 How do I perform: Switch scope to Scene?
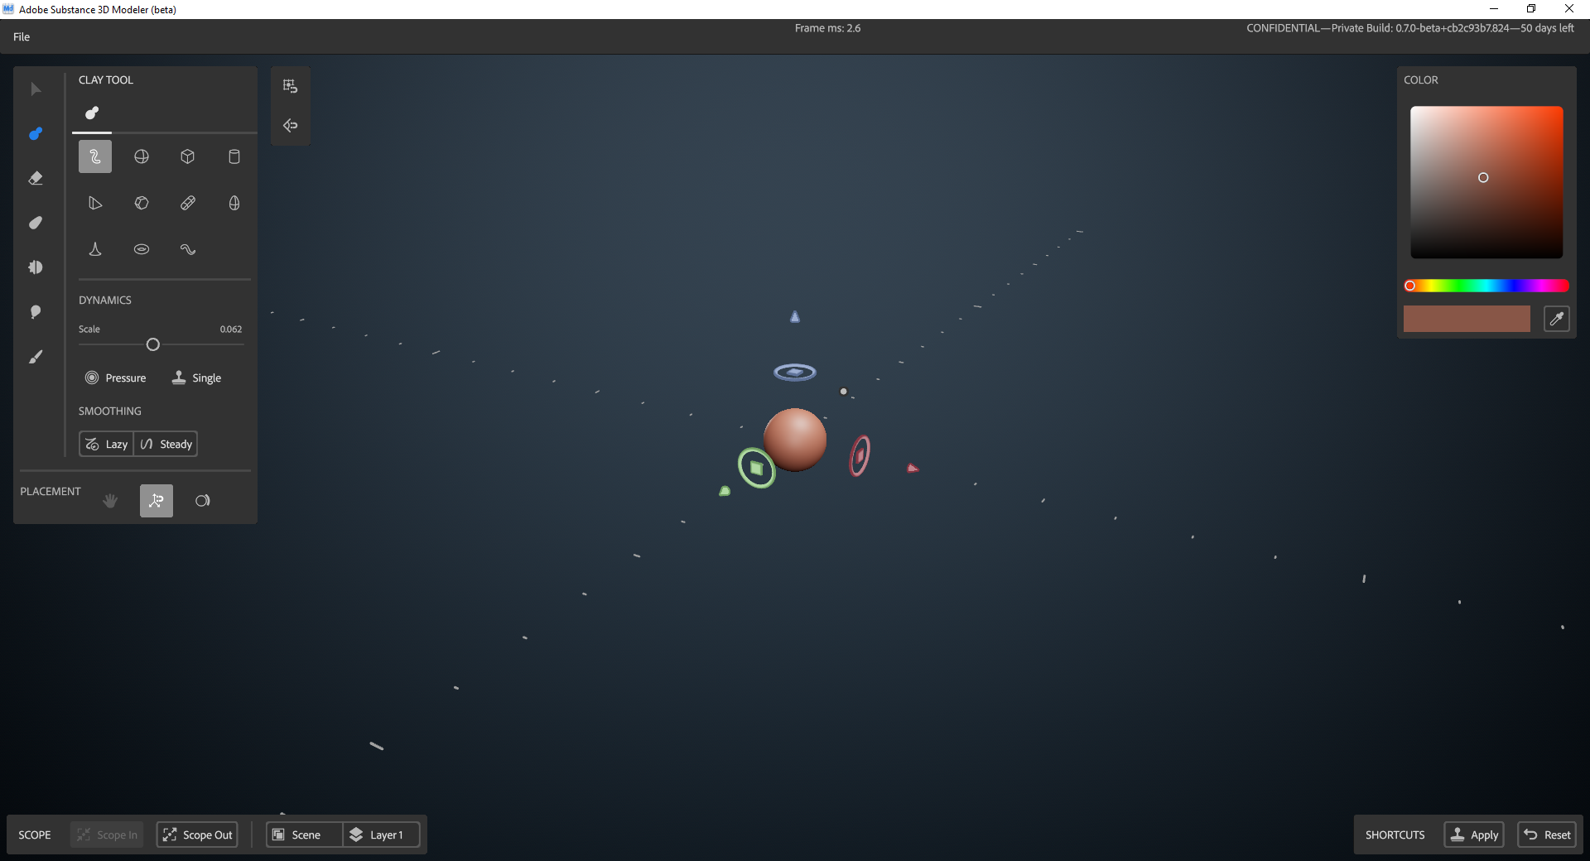click(305, 835)
